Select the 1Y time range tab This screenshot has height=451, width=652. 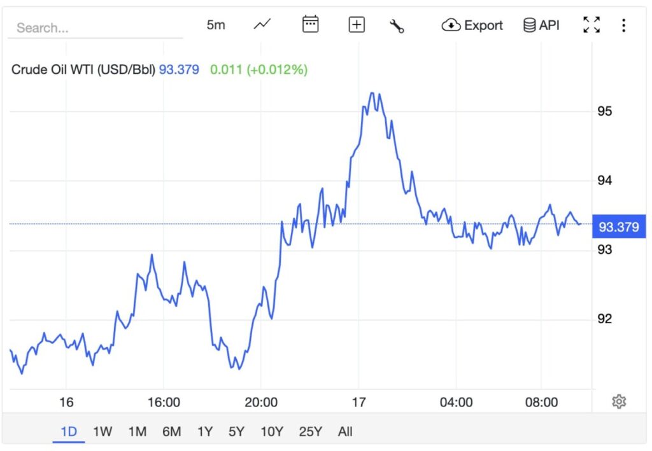pyautogui.click(x=205, y=432)
